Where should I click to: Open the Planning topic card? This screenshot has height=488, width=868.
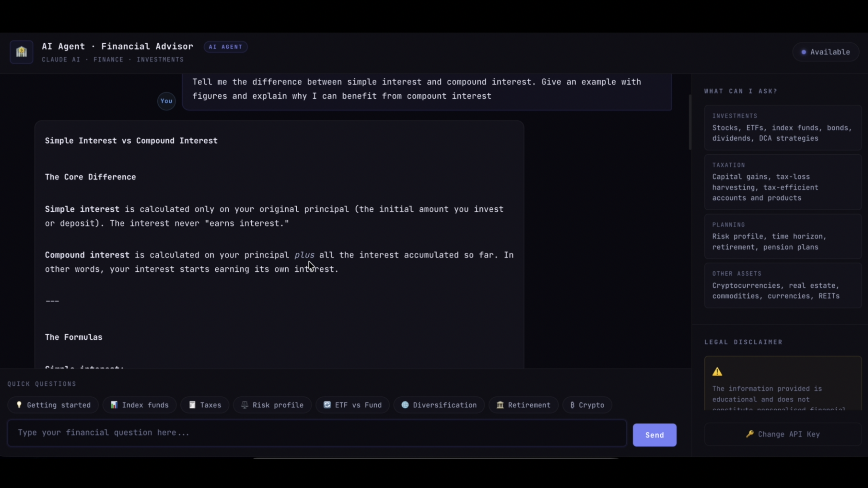click(x=783, y=236)
